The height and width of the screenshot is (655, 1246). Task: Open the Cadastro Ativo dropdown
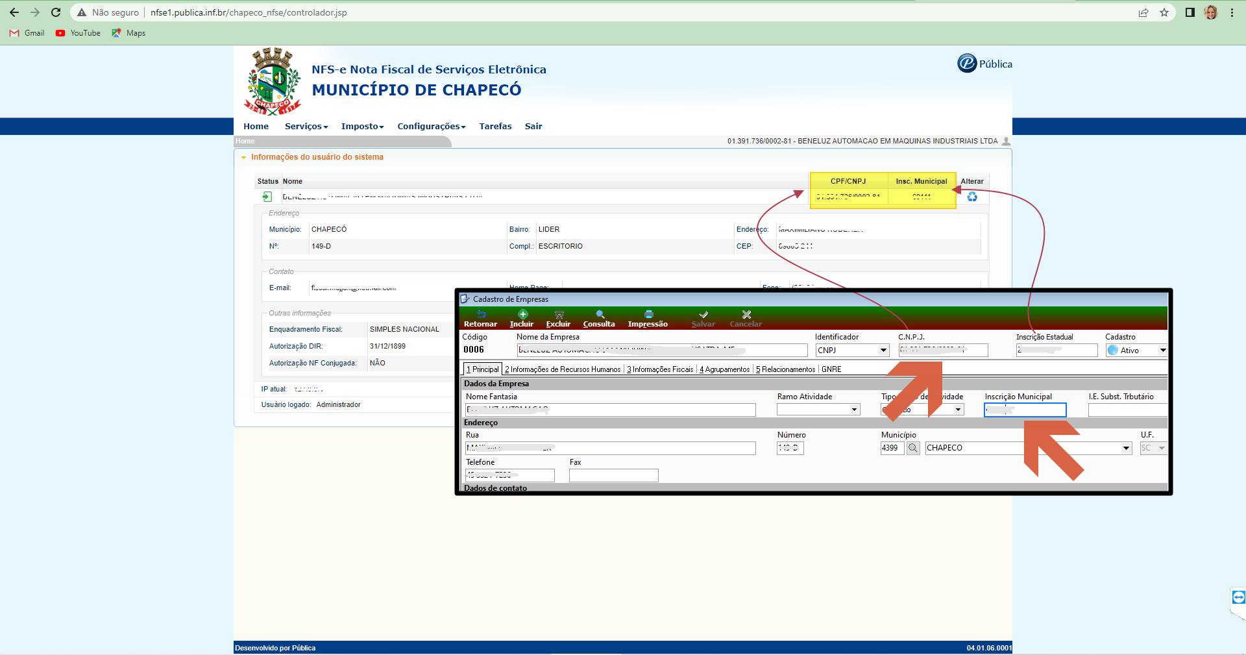click(1162, 351)
